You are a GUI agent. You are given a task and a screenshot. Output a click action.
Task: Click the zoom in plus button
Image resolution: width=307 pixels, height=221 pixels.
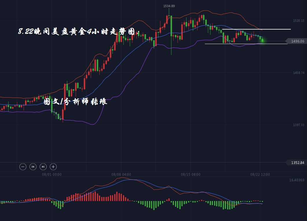point(53,167)
